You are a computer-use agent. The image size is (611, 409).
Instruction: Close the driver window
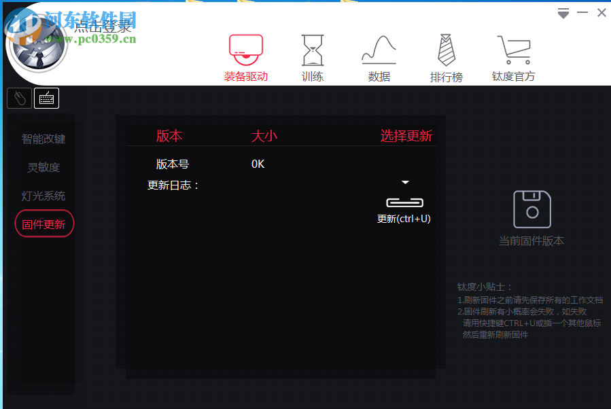601,13
